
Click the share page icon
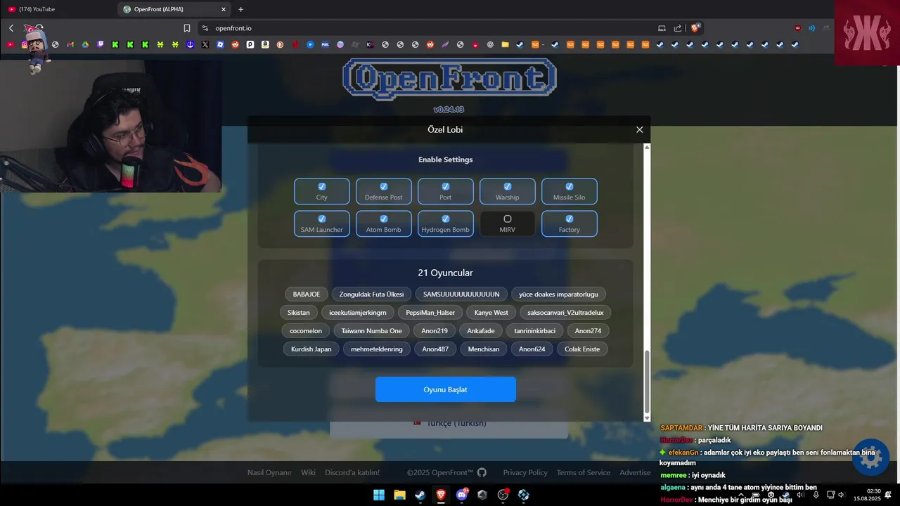pyautogui.click(x=678, y=28)
